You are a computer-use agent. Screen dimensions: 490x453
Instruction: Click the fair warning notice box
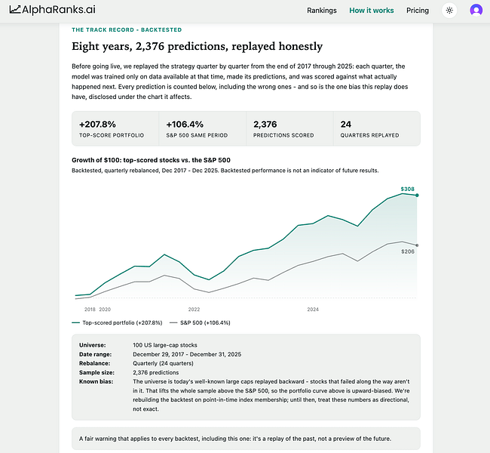[x=246, y=439]
